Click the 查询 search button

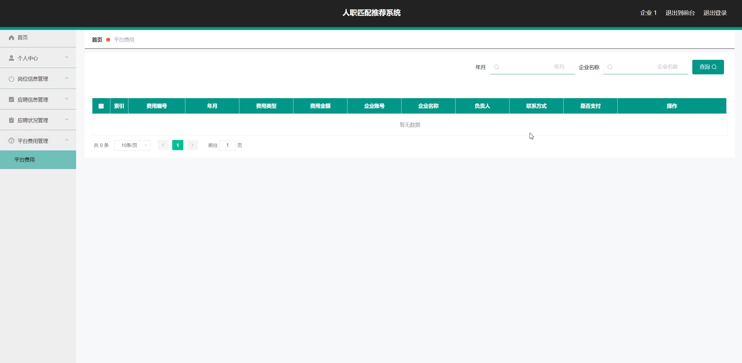pyautogui.click(x=708, y=67)
